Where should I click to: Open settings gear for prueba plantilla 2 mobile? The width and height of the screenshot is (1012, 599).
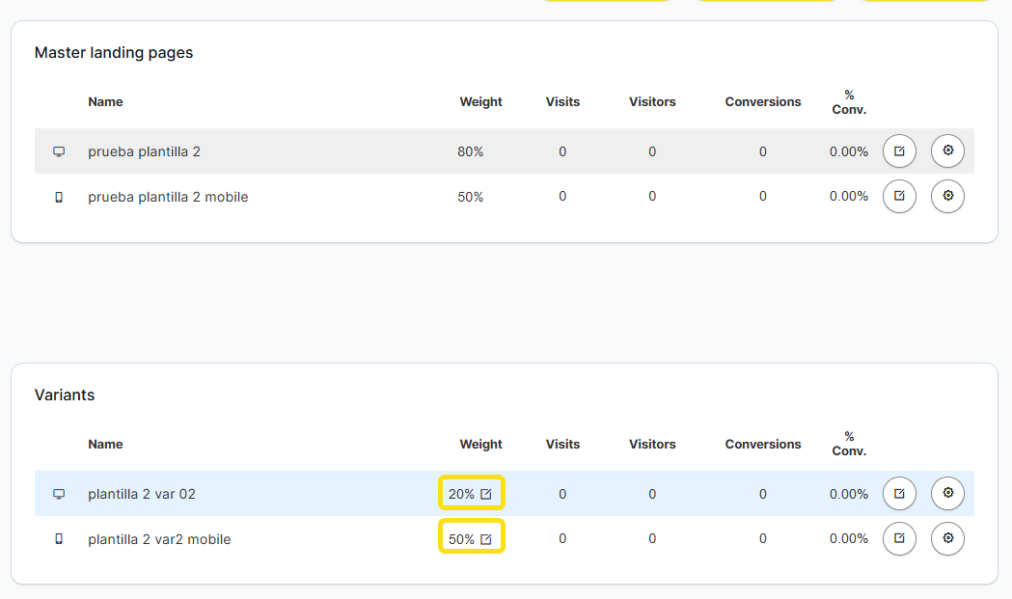pyautogui.click(x=947, y=196)
